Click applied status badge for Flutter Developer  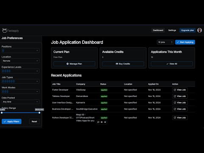pos(104,90)
